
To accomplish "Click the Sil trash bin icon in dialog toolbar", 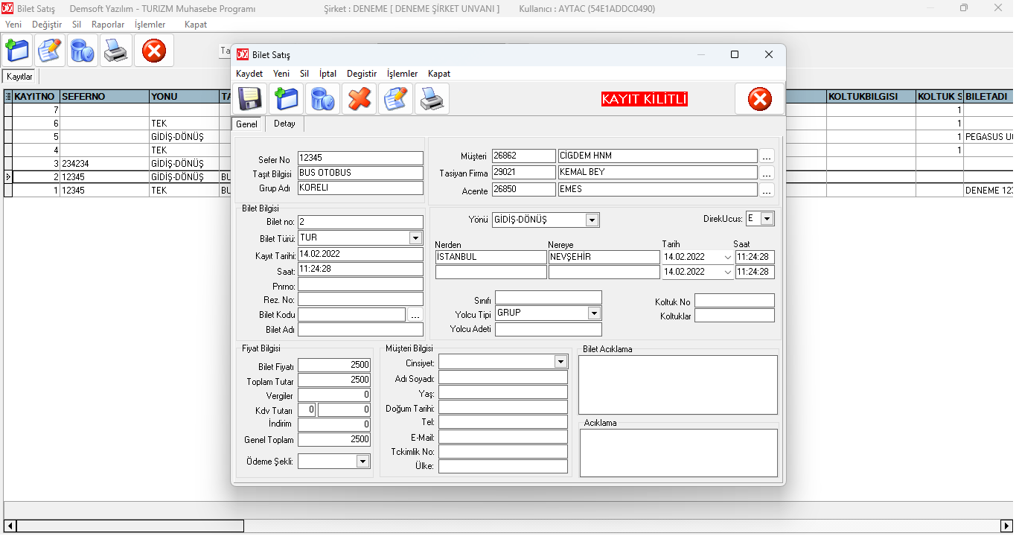I will tap(322, 99).
